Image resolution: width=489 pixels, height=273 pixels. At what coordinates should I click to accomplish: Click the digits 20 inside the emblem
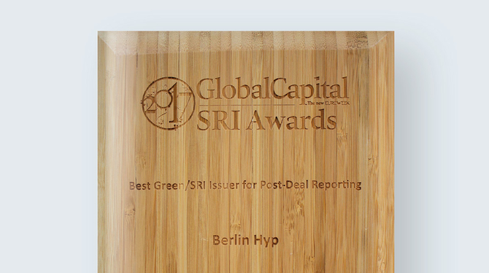click(153, 104)
